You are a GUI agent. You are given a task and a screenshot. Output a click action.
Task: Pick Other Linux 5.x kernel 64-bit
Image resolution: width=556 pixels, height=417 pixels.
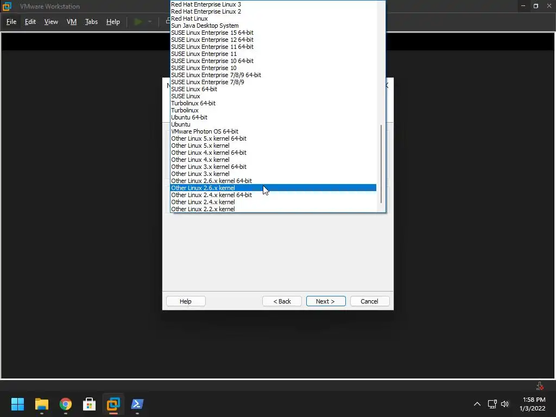coord(273,138)
